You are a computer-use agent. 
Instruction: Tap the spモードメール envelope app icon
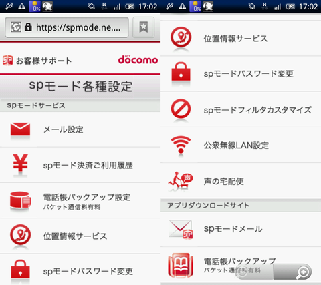181,230
